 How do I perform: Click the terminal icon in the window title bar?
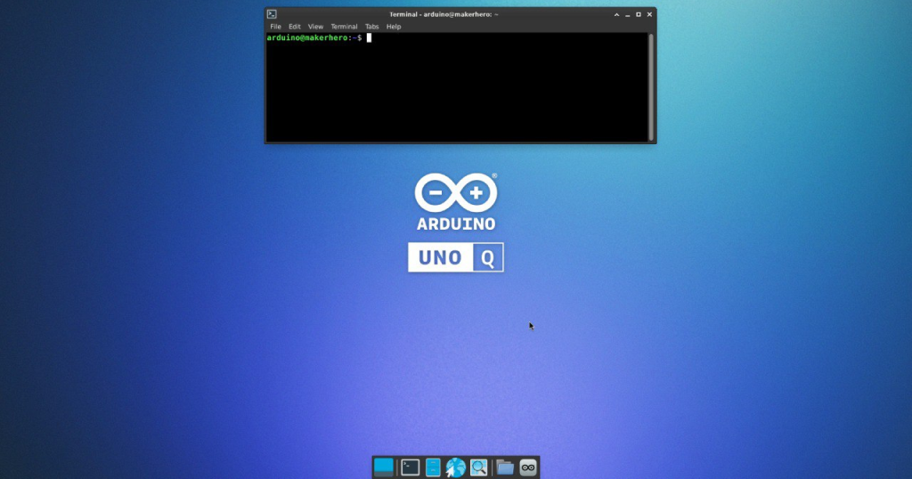click(x=272, y=14)
